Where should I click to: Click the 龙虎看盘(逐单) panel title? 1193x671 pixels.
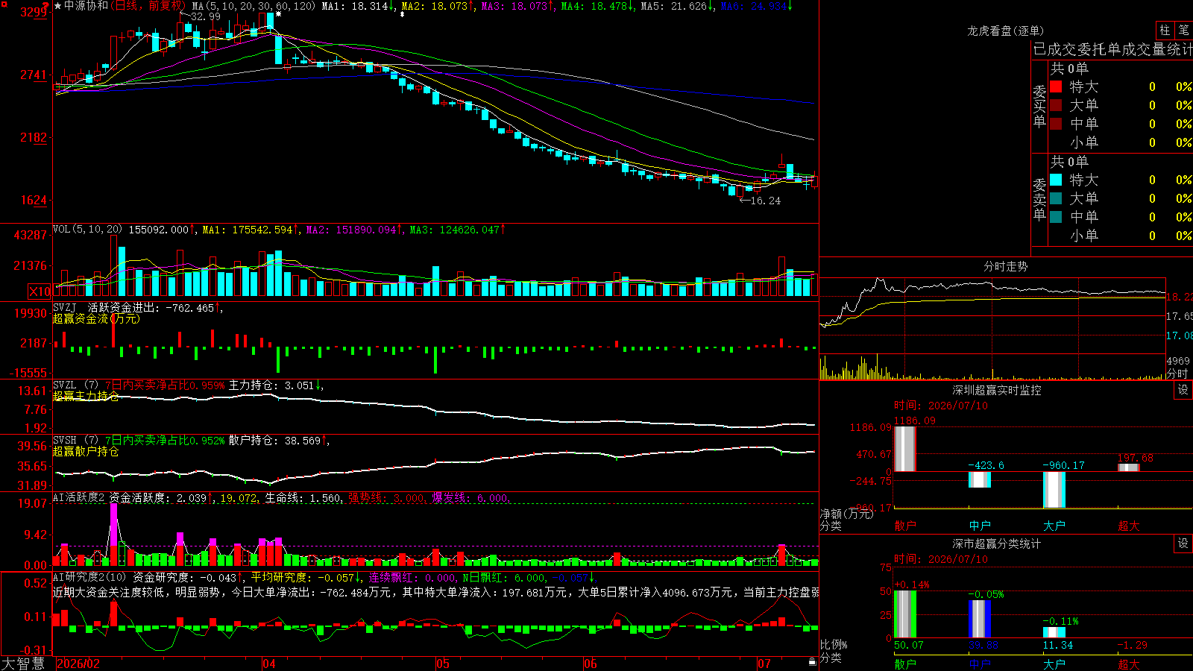[1005, 31]
